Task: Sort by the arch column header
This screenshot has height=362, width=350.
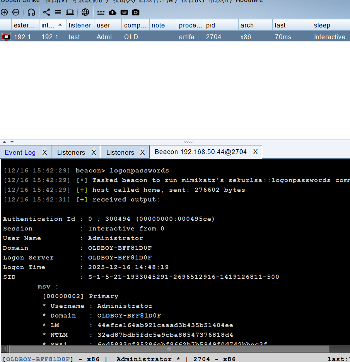Action: pyautogui.click(x=255, y=25)
